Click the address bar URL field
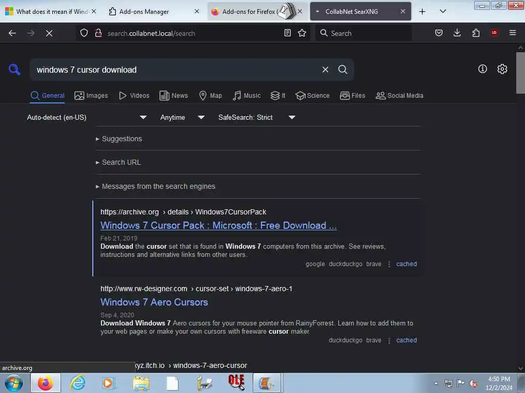525x393 pixels. tap(193, 33)
